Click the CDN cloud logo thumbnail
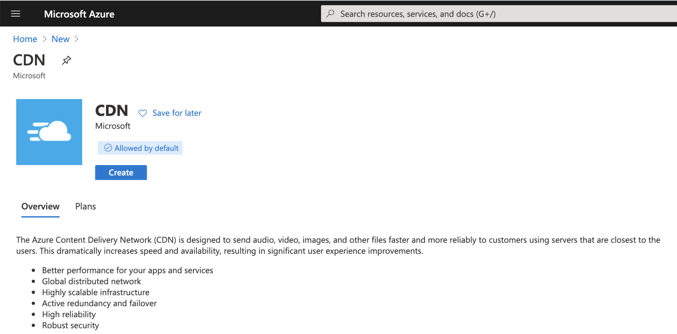Screen dimensions: 677x334 click(x=49, y=132)
